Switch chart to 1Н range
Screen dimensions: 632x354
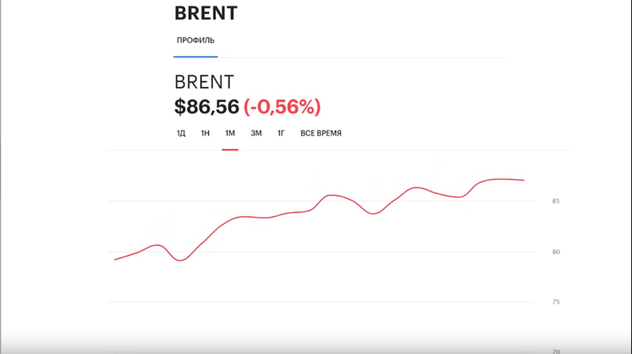point(205,133)
